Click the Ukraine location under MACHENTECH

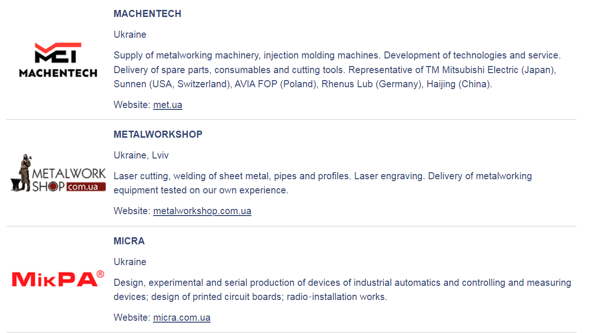[130, 34]
